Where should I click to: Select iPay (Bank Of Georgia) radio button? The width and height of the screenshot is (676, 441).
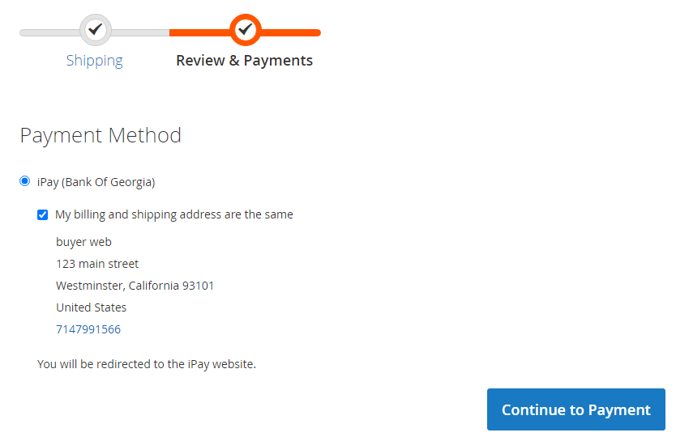[25, 181]
